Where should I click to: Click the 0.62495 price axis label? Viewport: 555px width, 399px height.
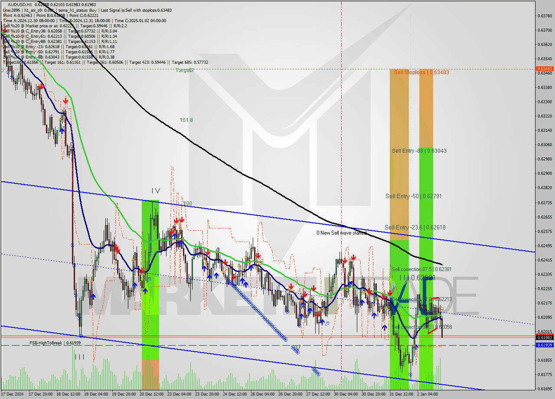[544, 245]
